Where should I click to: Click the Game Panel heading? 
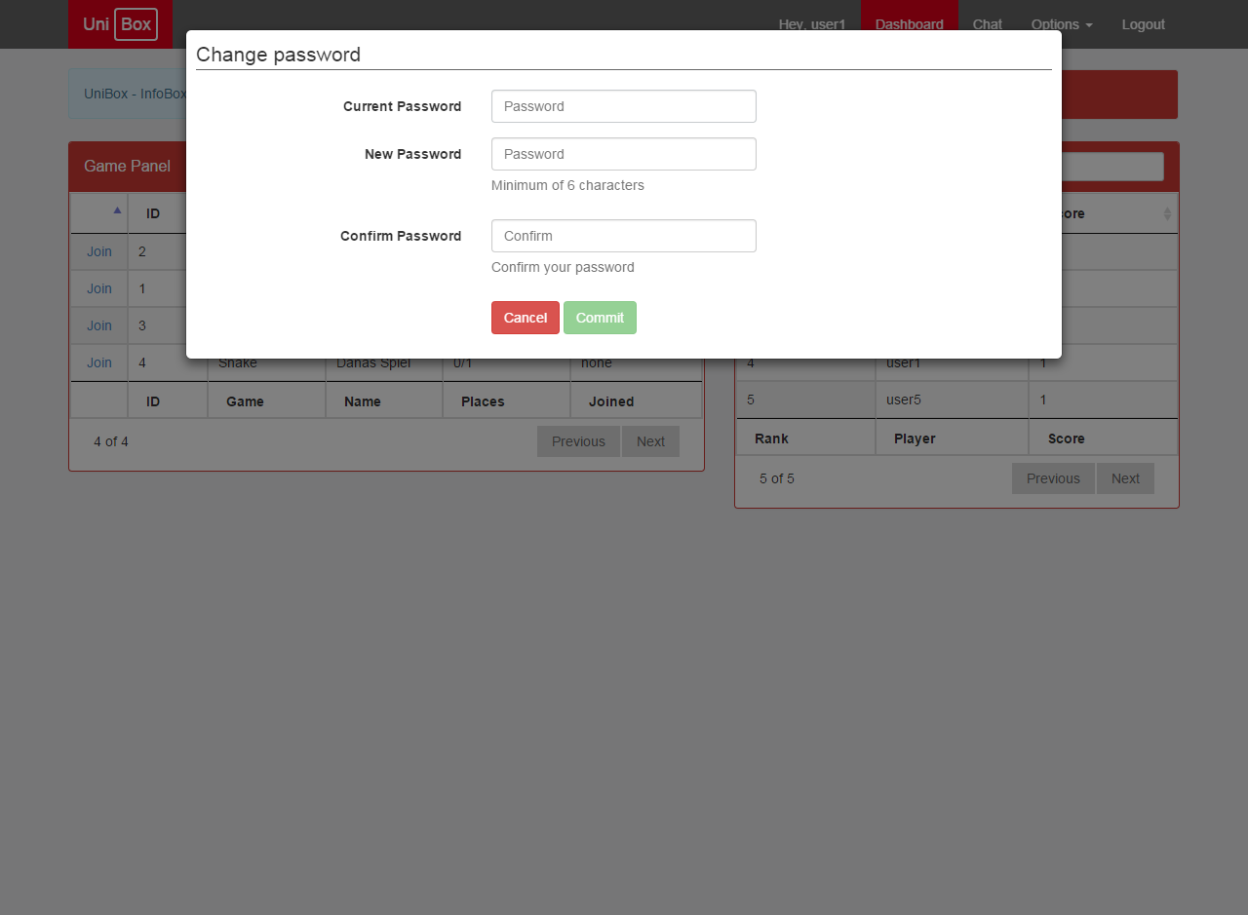[x=127, y=167]
